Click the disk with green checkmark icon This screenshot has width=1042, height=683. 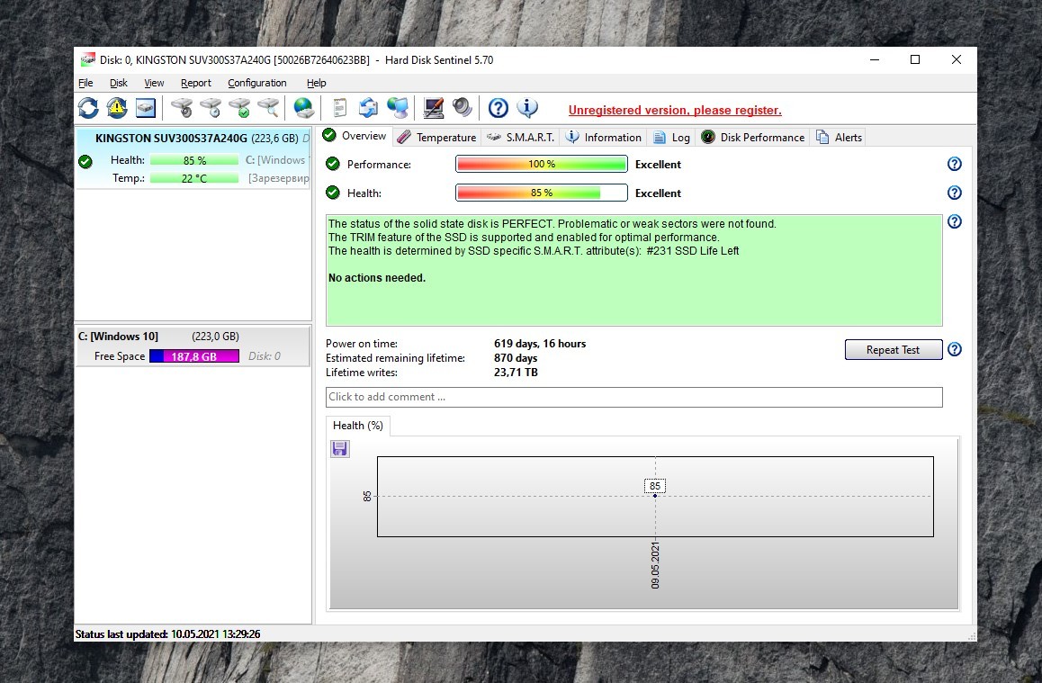coord(240,108)
